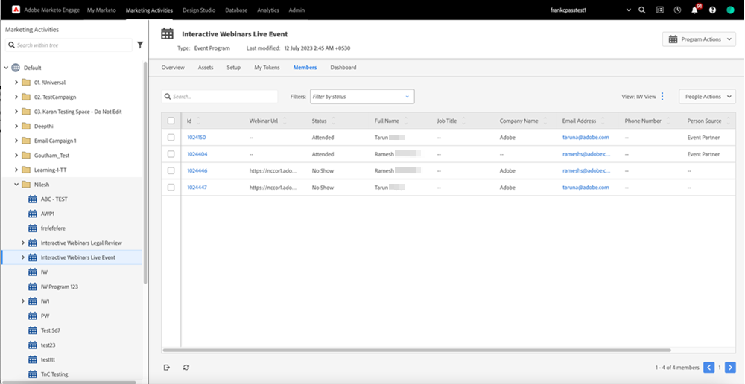Open the Filter by status dropdown
The width and height of the screenshot is (745, 384).
pos(362,96)
